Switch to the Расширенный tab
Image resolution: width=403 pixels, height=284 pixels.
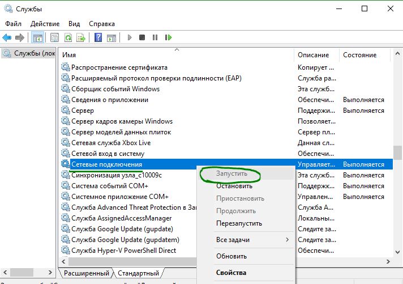click(87, 273)
